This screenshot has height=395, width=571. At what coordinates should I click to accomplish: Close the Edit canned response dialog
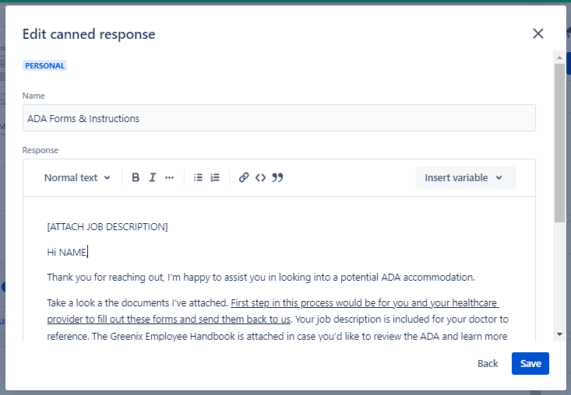pyautogui.click(x=538, y=33)
